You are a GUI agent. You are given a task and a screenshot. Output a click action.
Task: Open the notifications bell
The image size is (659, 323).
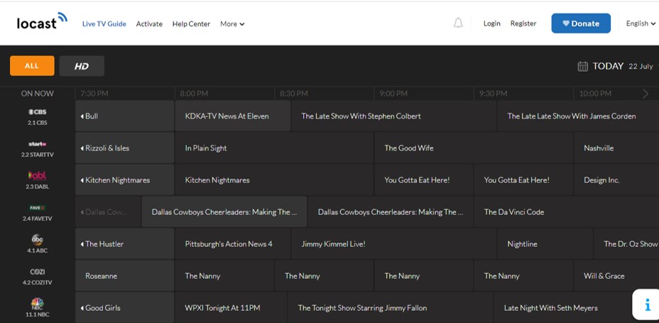coord(458,23)
